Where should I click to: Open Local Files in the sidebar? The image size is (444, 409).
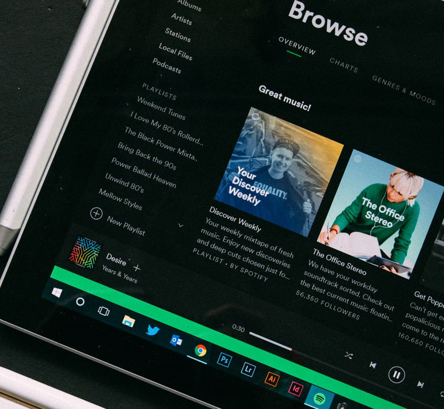tap(175, 51)
